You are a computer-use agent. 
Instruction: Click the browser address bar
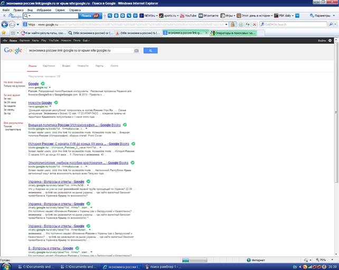[125, 24]
